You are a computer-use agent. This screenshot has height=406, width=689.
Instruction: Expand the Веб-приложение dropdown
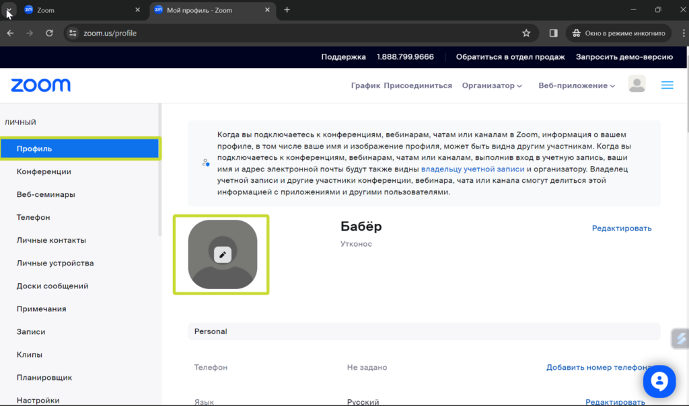coord(577,85)
